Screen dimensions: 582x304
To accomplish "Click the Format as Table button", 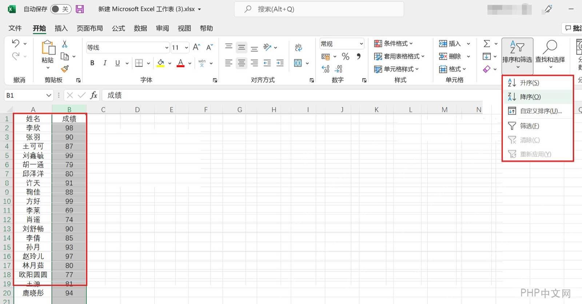I will [x=399, y=56].
